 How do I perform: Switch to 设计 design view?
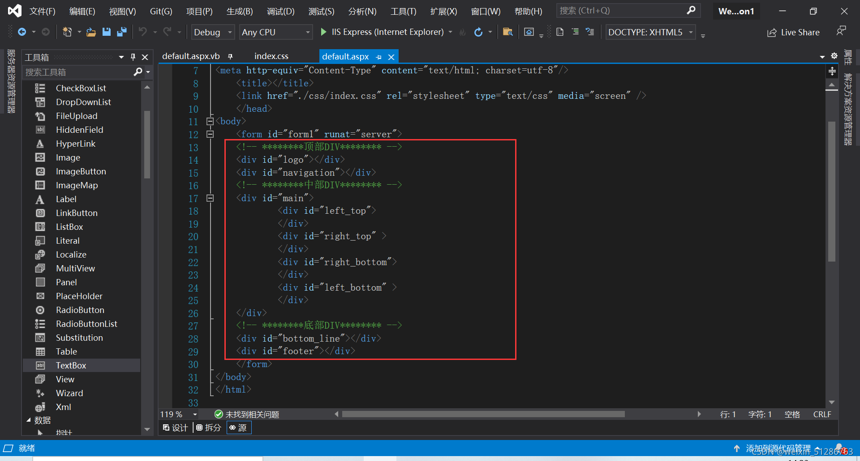pos(176,428)
